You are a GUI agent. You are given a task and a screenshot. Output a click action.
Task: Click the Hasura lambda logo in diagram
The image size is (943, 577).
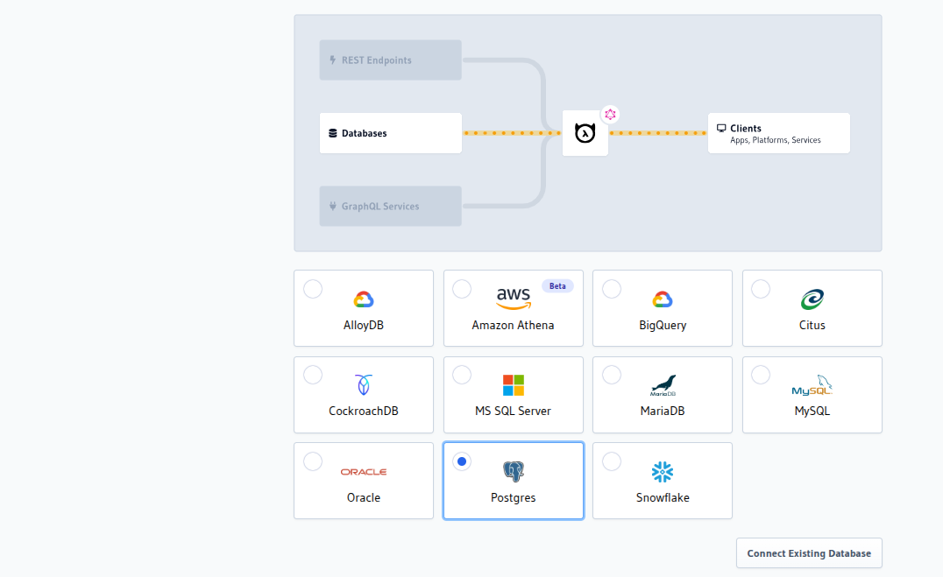(585, 133)
